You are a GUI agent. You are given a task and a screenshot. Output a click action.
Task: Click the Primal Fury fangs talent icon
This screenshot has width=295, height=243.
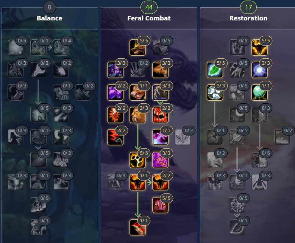tap(160, 115)
